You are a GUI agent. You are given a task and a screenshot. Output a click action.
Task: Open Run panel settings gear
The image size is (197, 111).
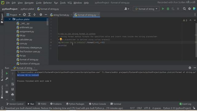pyautogui.click(x=190, y=68)
